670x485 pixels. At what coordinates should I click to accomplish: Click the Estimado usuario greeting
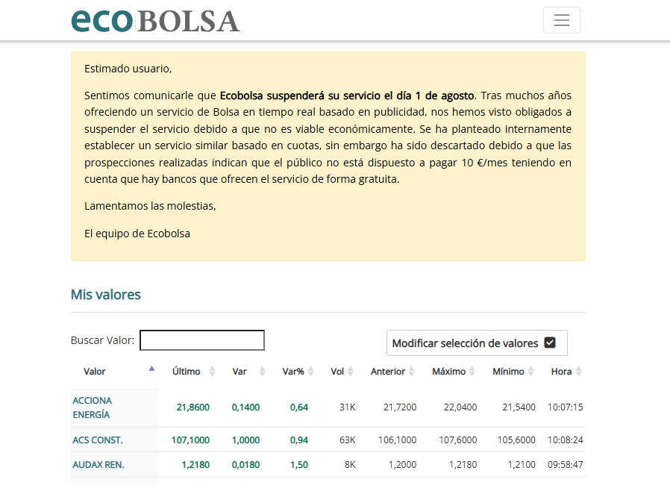pyautogui.click(x=128, y=69)
